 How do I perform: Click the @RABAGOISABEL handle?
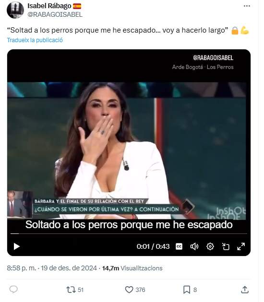click(x=55, y=14)
